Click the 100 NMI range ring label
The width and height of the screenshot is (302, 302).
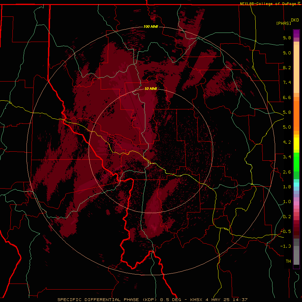pyautogui.click(x=151, y=27)
